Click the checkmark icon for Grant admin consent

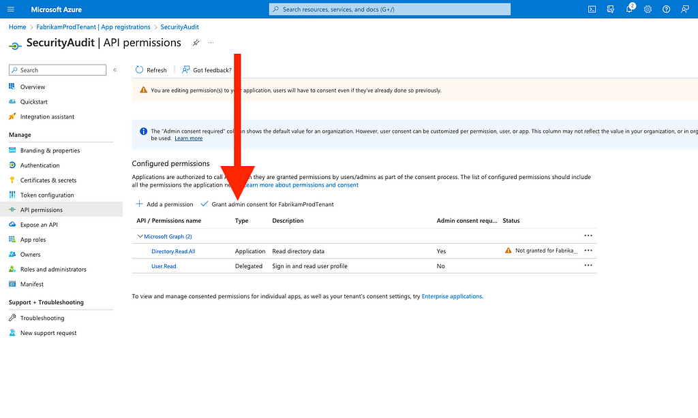point(204,204)
